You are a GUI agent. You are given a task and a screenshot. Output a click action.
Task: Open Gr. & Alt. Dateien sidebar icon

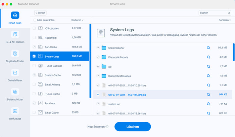pos(15,34)
